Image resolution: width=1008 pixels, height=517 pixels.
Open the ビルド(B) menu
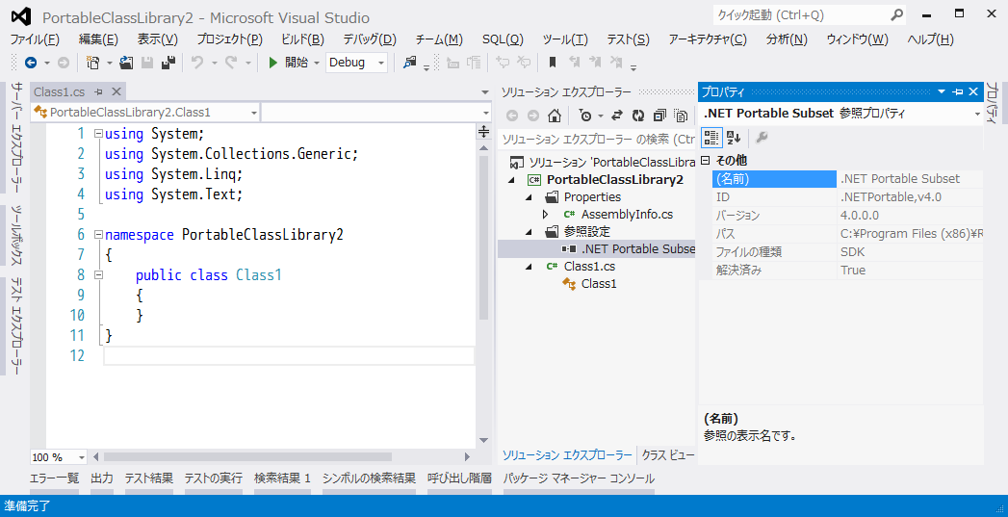pos(303,39)
